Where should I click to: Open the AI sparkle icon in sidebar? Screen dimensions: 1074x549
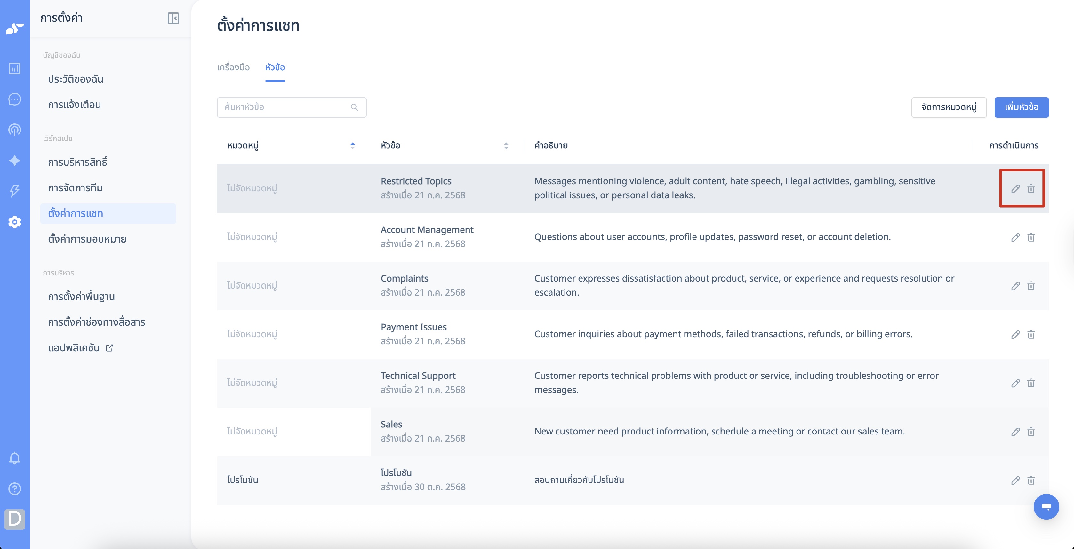click(x=15, y=161)
